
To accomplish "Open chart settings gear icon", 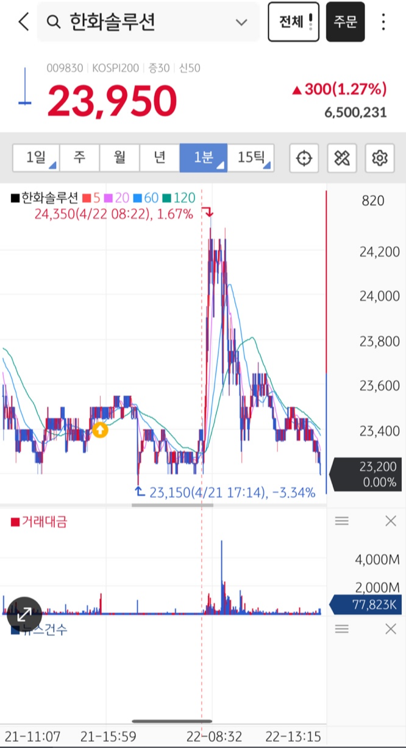I will 380,158.
